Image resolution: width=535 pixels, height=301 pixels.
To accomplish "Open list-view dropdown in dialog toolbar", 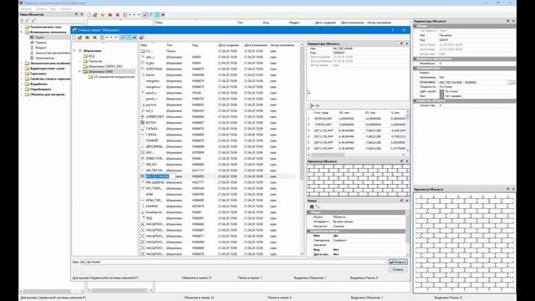I will 107,38.
